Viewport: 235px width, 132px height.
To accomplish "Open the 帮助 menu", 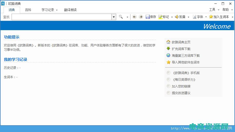I will point(225,10).
